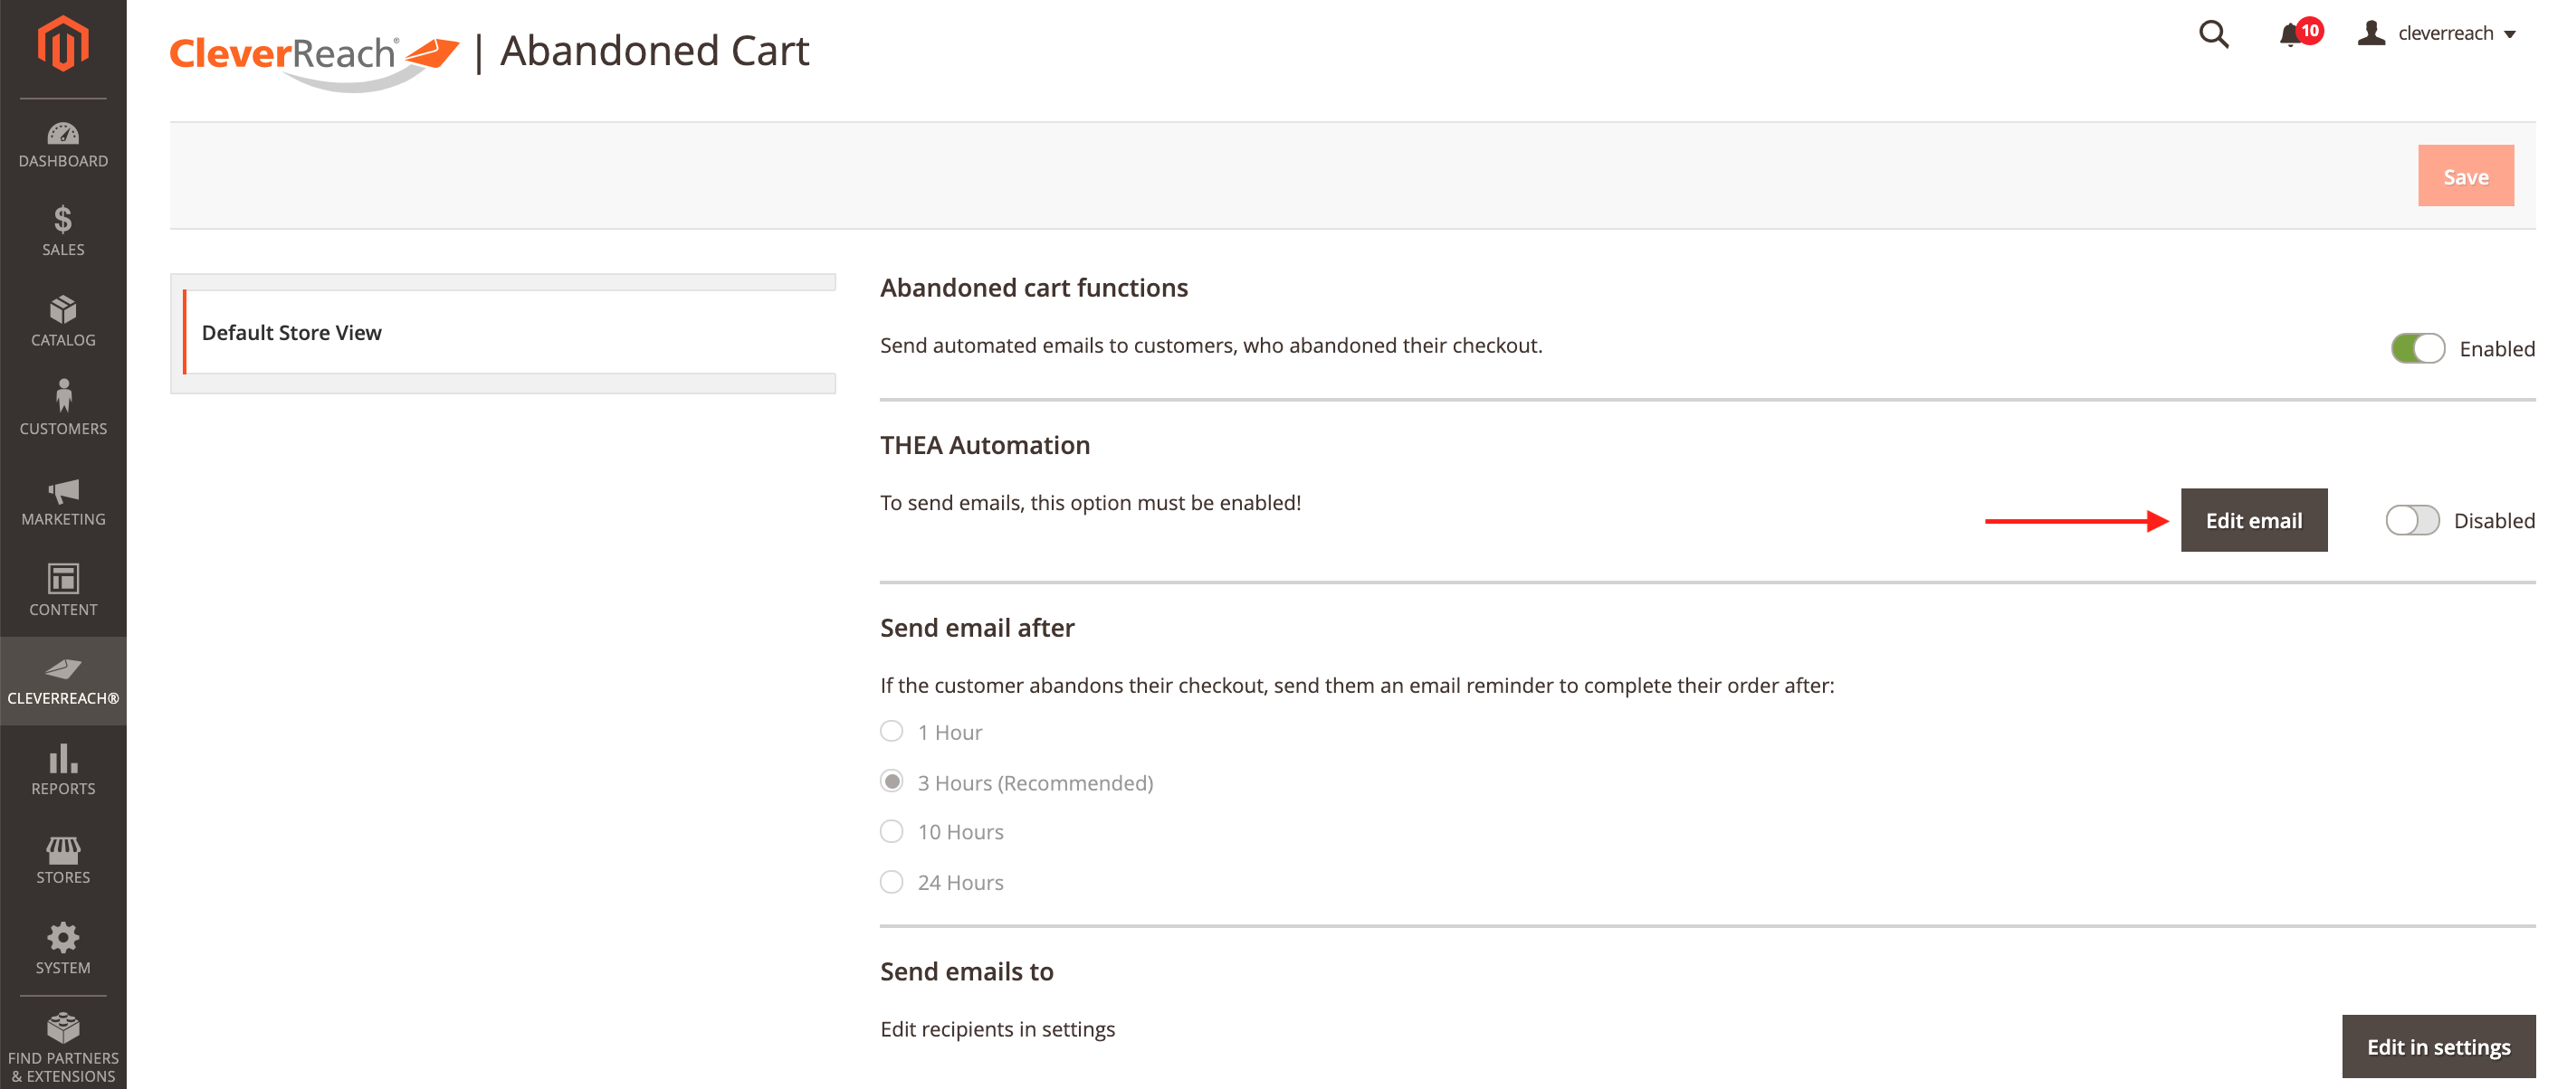This screenshot has width=2567, height=1089.
Task: Enable the THEA Automation Disabled switch
Action: pyautogui.click(x=2410, y=521)
